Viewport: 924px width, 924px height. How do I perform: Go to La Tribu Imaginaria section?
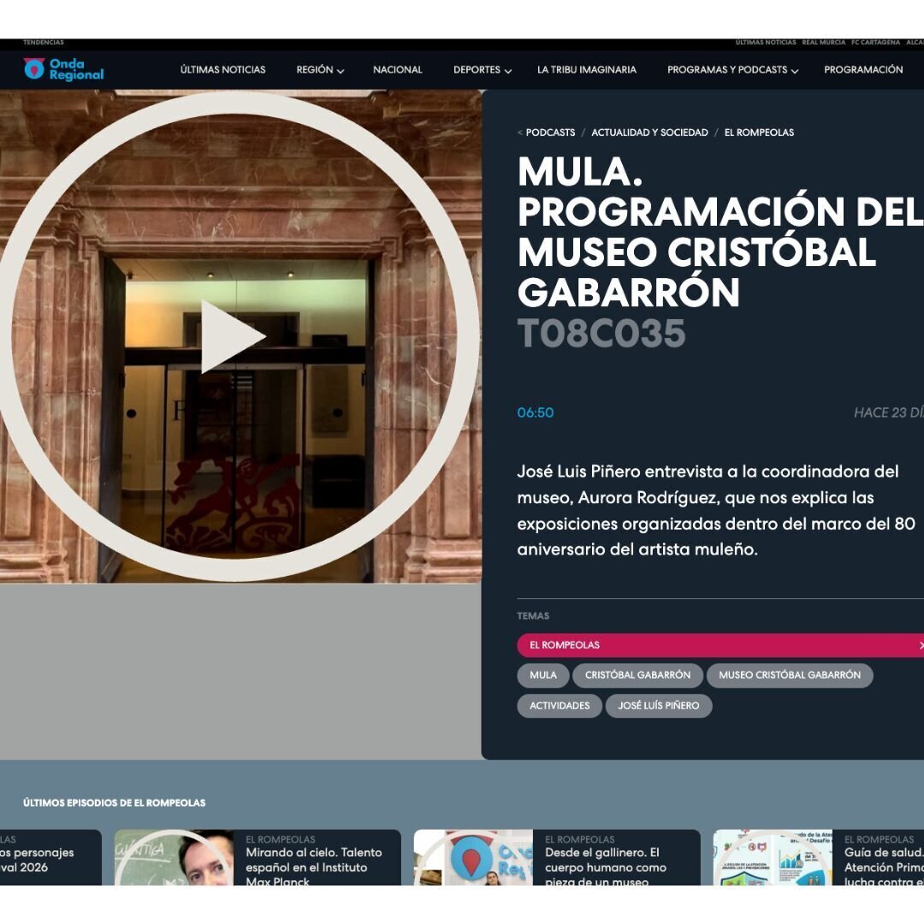pos(586,70)
